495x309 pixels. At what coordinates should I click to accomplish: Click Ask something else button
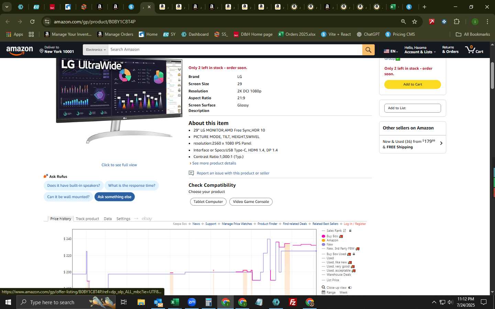[x=114, y=197]
